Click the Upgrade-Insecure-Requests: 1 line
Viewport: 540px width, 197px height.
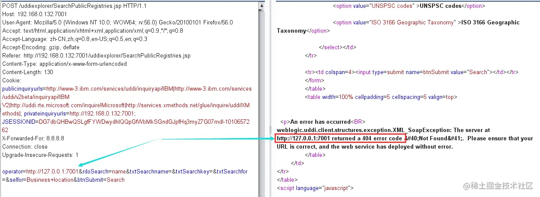(x=40, y=155)
